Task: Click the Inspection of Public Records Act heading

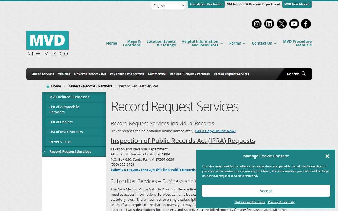Action: 183,141
